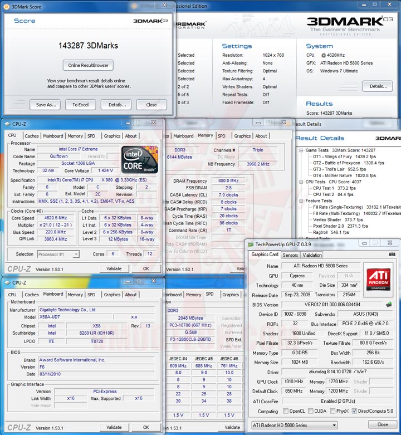Export the score with To Excel button
Screen dimensions: 401x435
(80, 105)
